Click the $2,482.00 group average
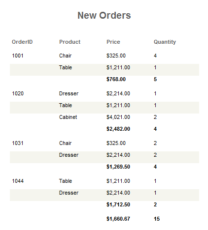This screenshot has height=230, width=208. 118,129
